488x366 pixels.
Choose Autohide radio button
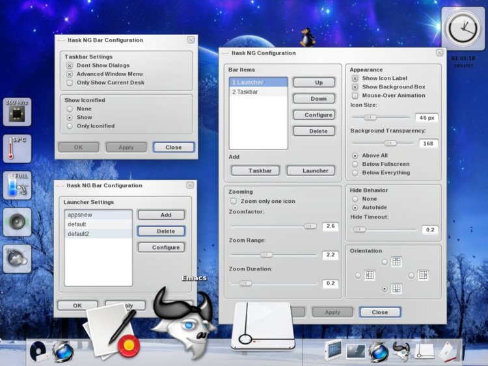355,207
